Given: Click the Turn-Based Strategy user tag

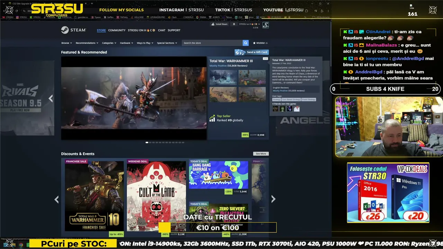Looking at the screenshot, I should [291, 100].
